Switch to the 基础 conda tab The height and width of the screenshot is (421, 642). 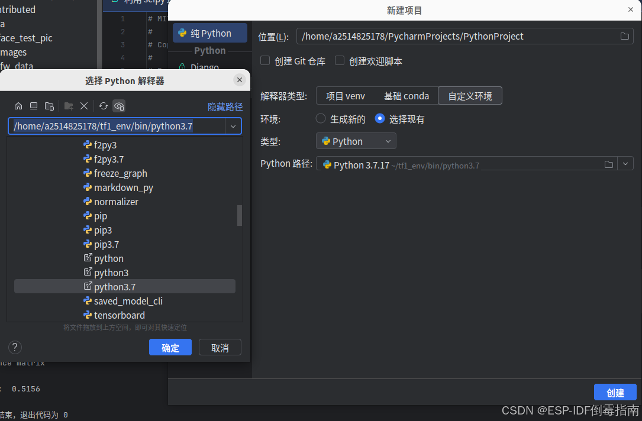tap(407, 95)
